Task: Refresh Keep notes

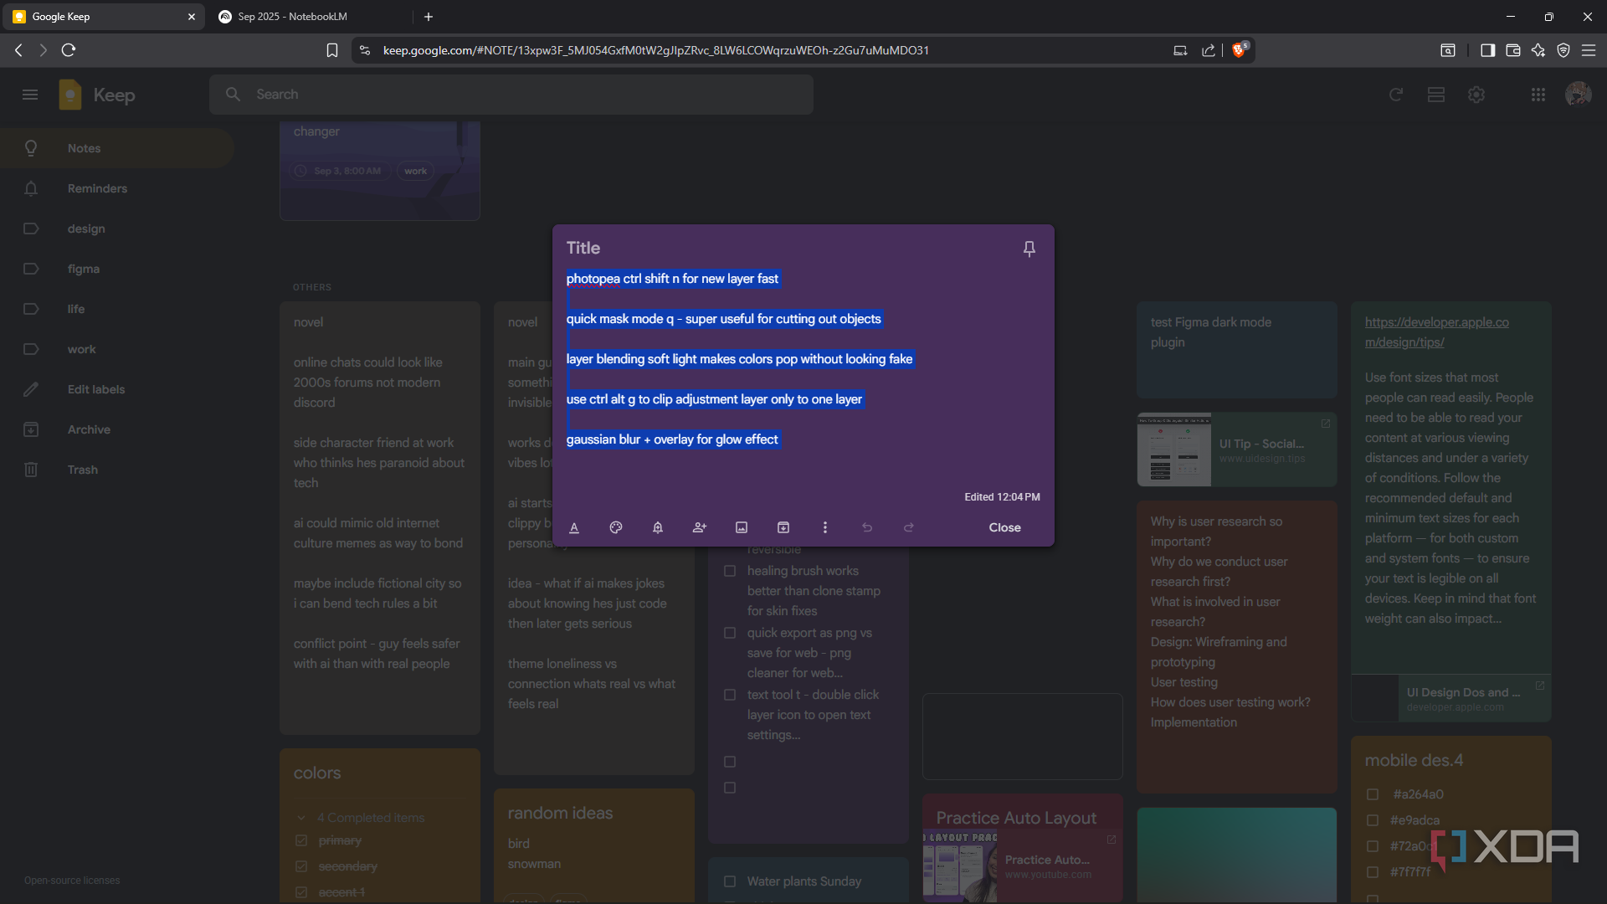Action: tap(1395, 95)
